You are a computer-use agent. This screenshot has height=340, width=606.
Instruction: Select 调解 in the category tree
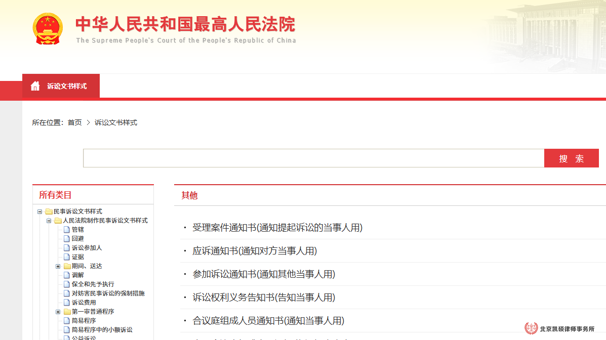(x=77, y=275)
